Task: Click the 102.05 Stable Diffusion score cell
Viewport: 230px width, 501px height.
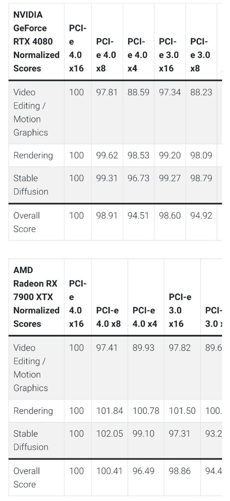Action: click(109, 434)
